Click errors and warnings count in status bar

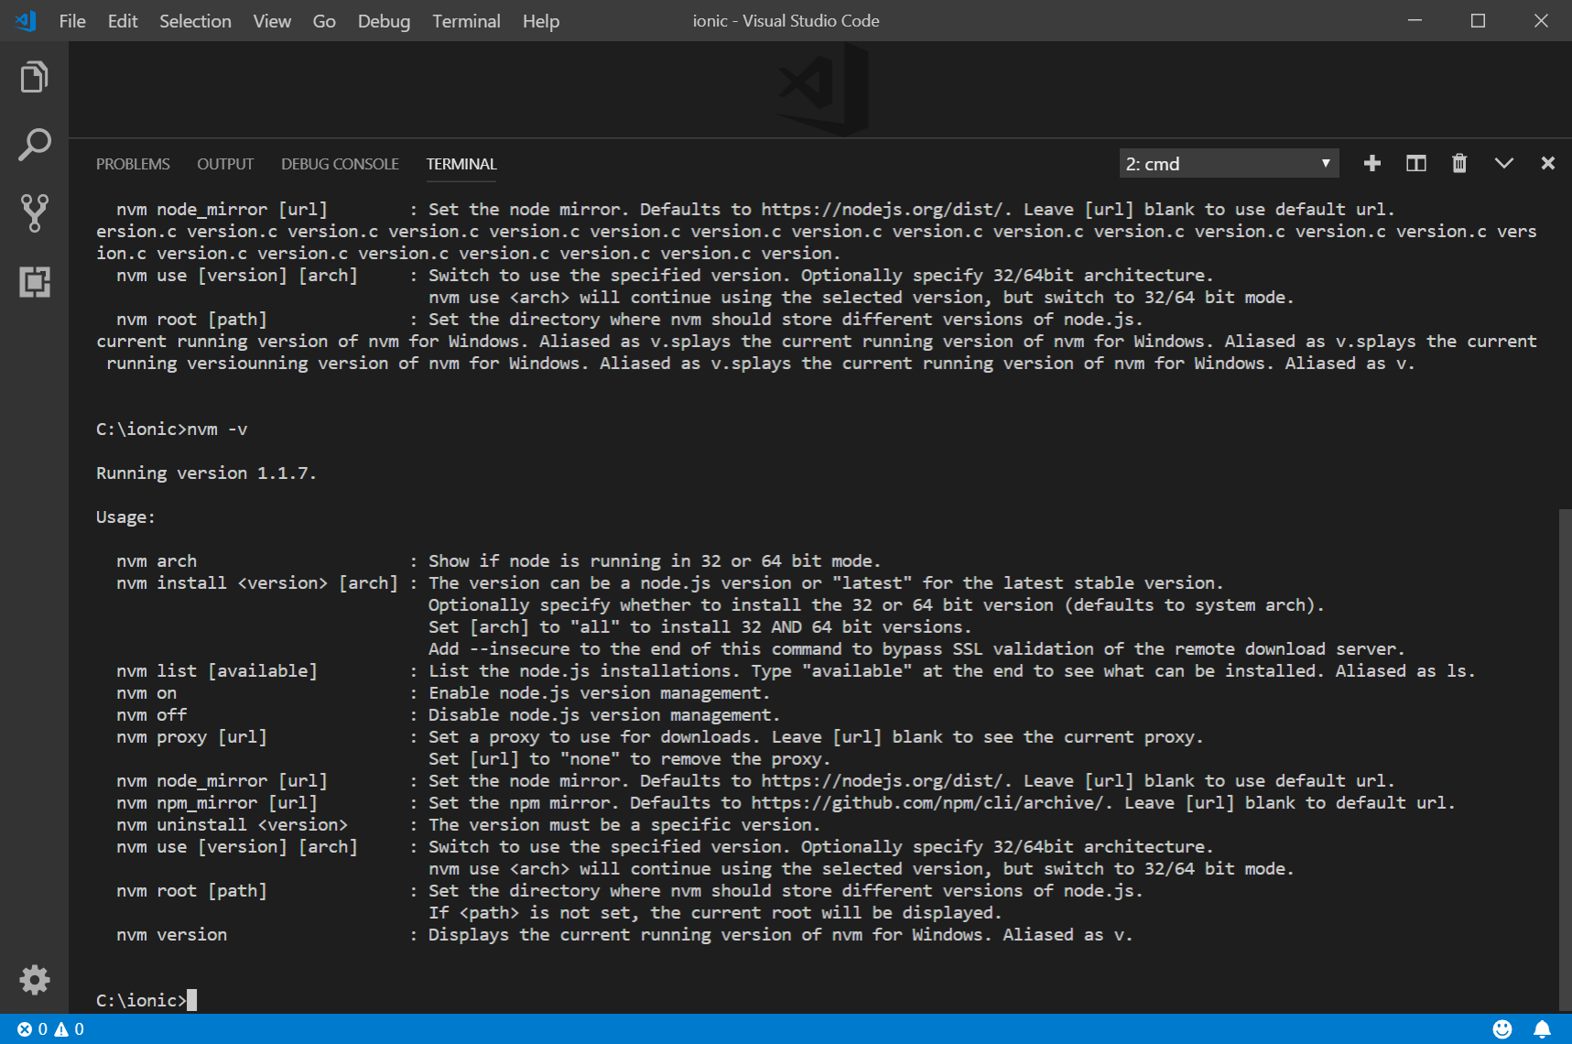pos(50,1029)
